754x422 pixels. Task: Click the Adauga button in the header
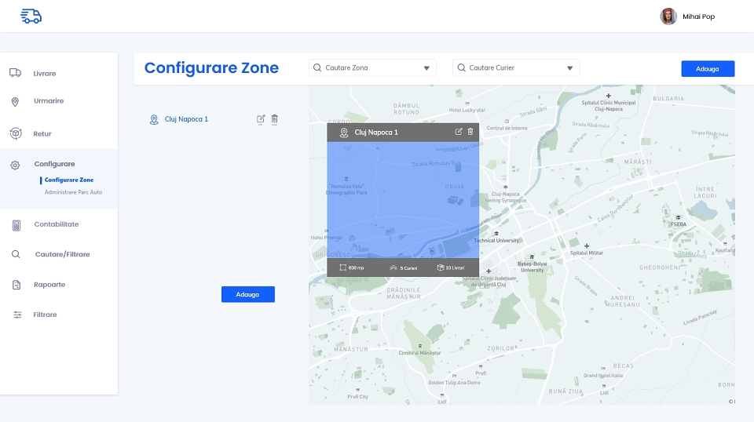(708, 69)
